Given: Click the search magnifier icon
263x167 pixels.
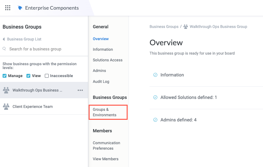Looking at the screenshot, I should [x=5, y=49].
